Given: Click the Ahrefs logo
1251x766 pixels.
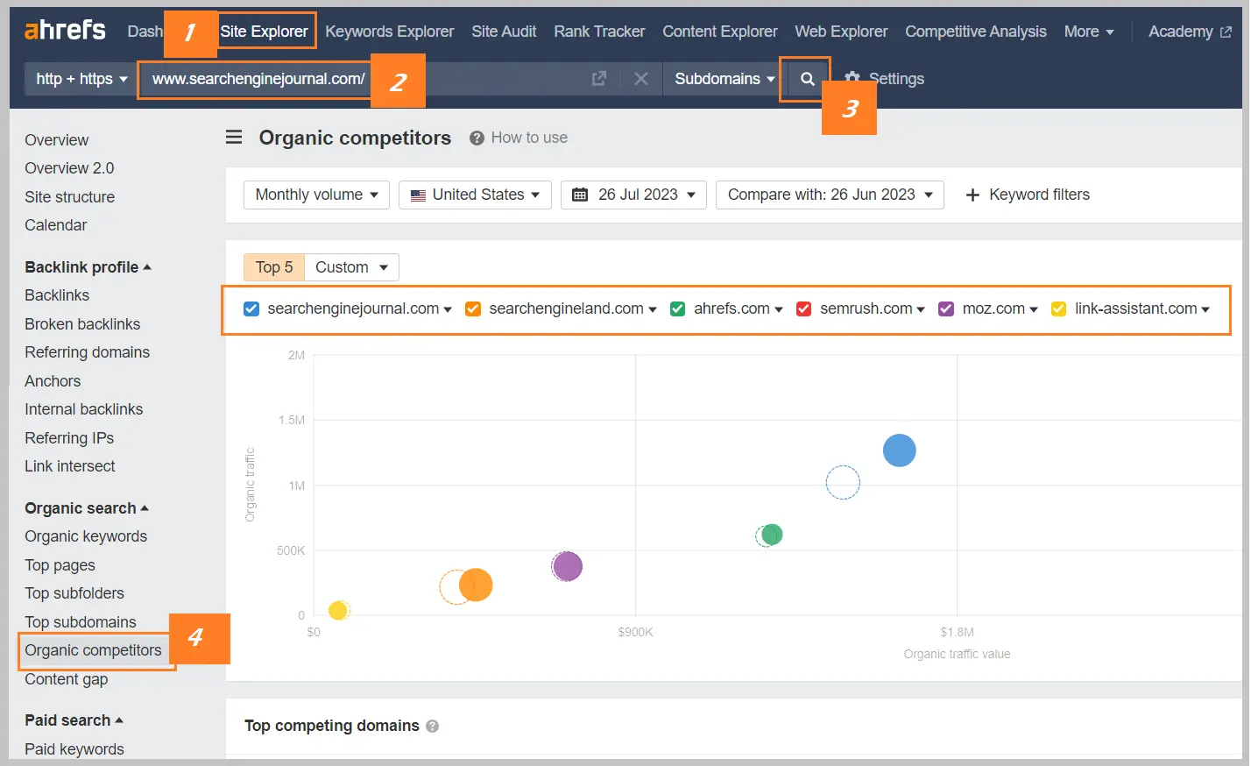Looking at the screenshot, I should pos(65,30).
